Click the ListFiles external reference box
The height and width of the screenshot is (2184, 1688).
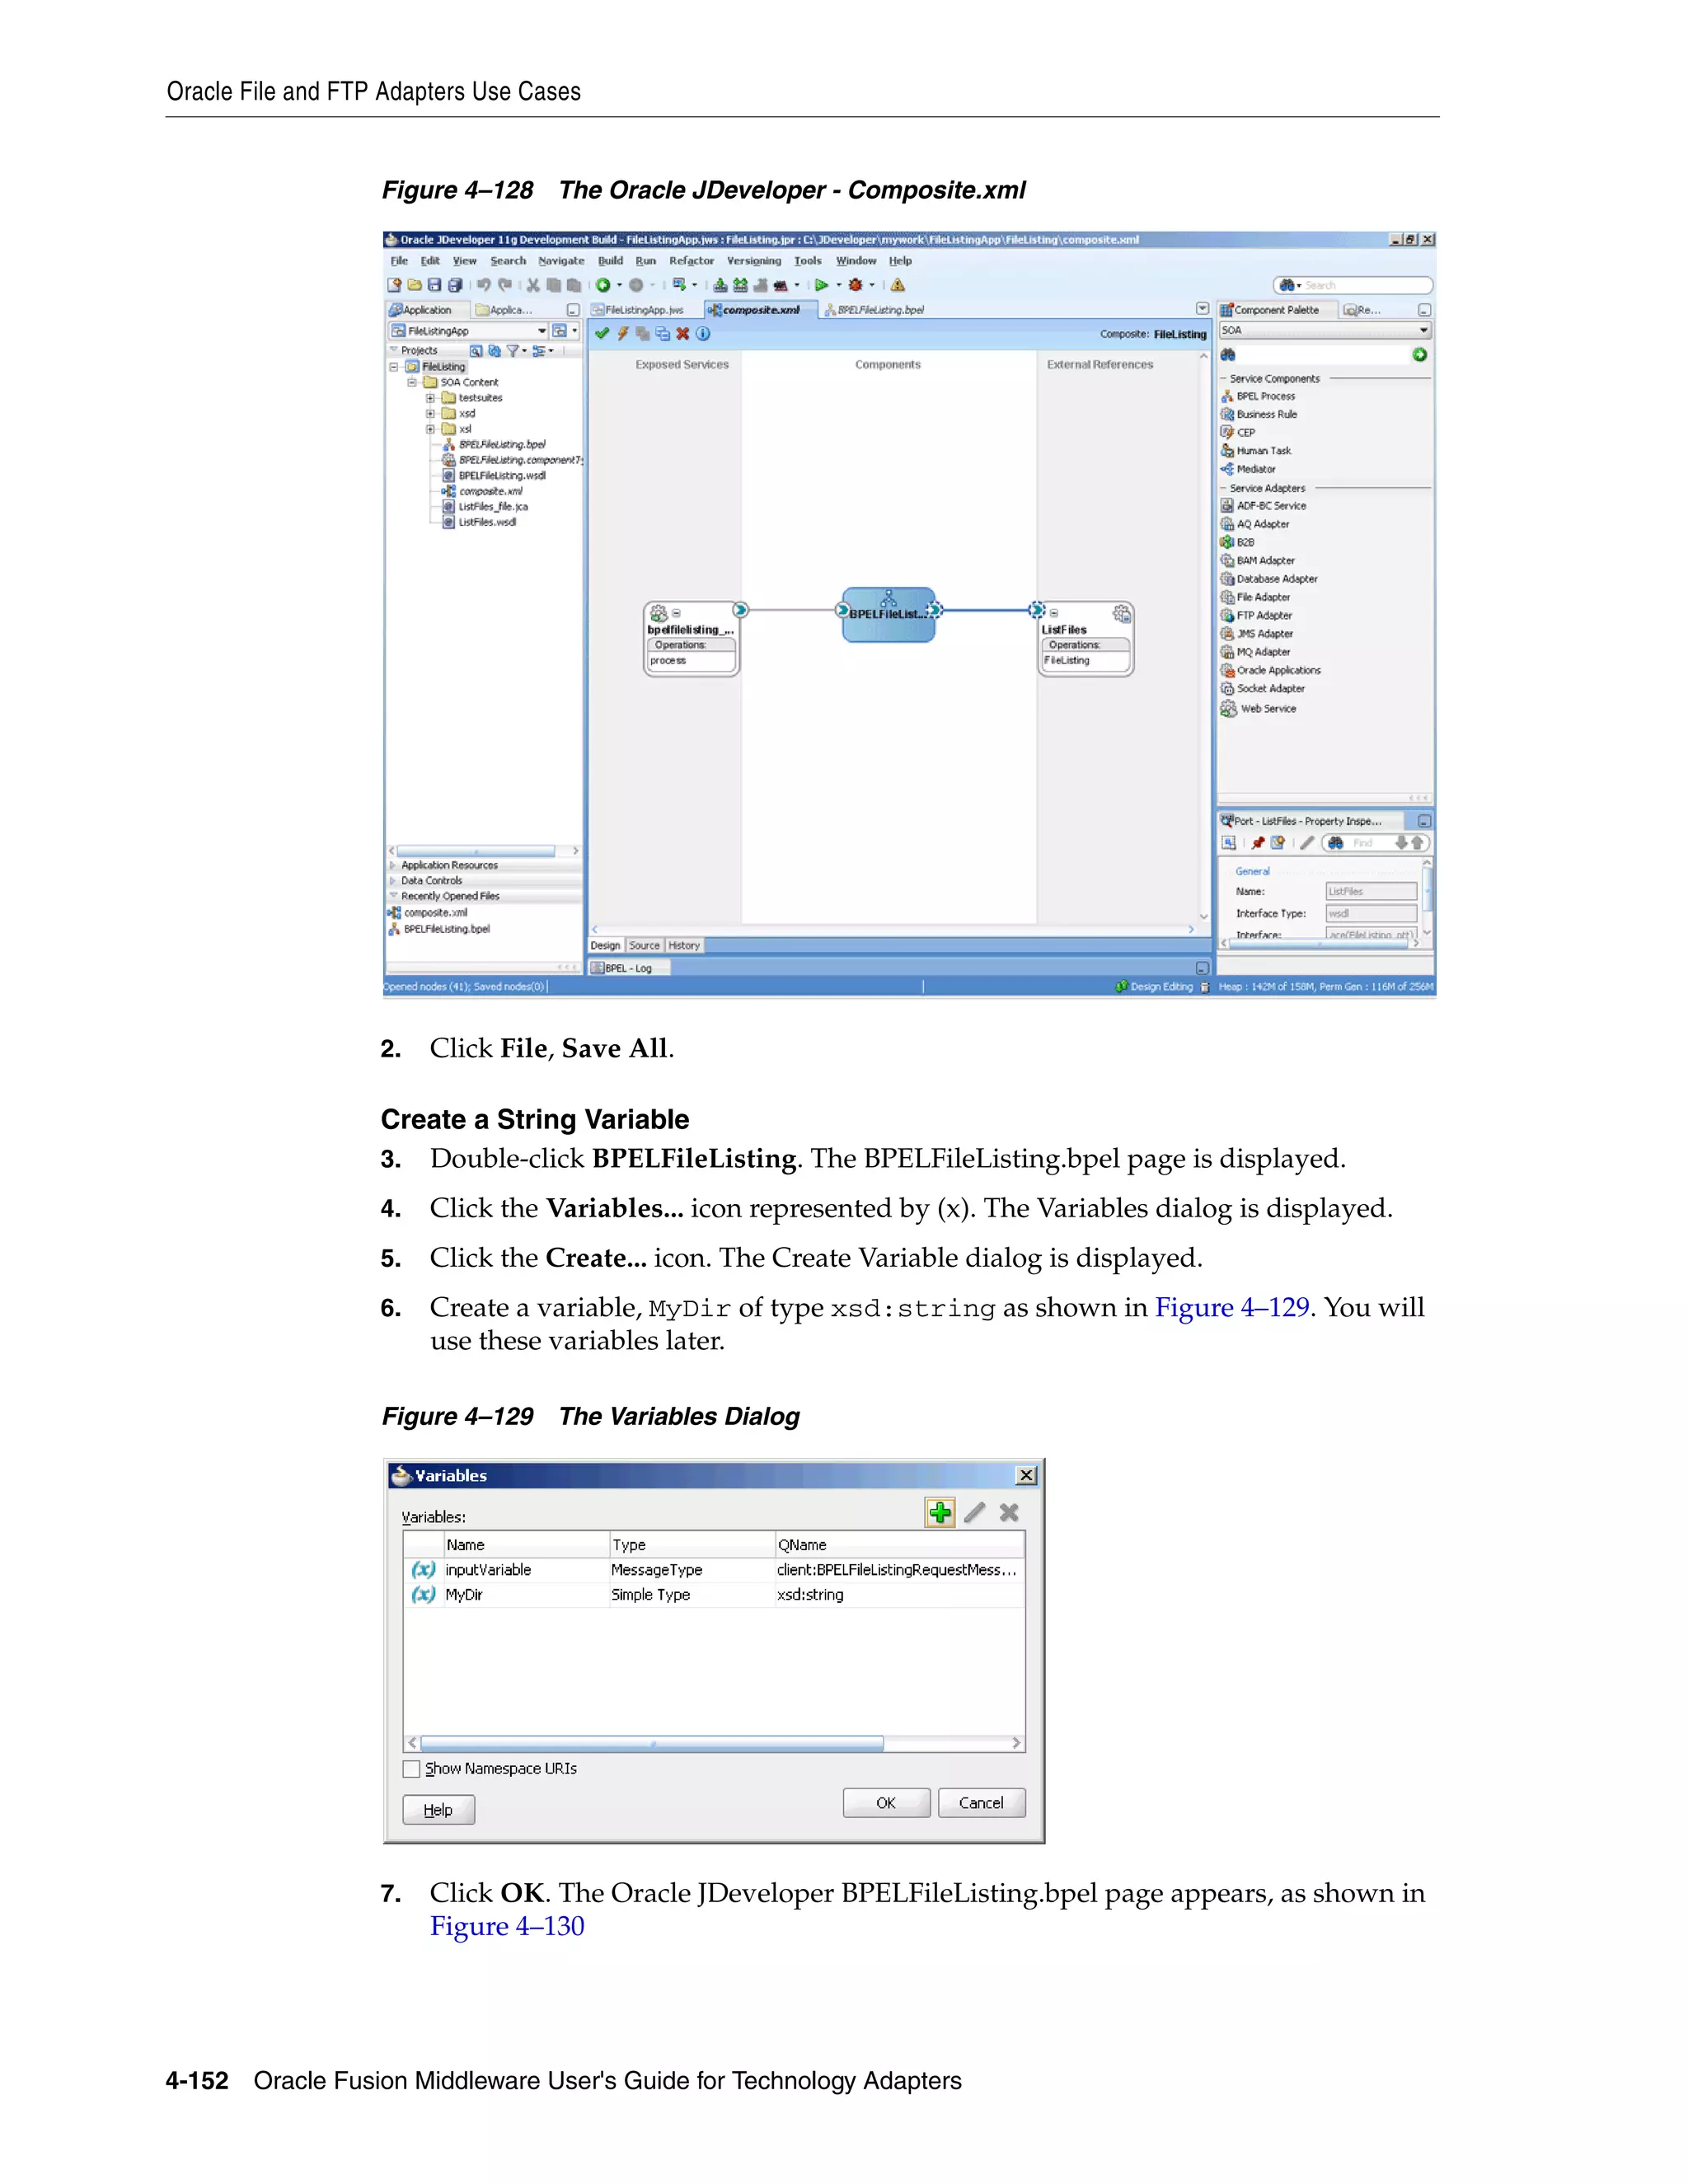pyautogui.click(x=1086, y=639)
